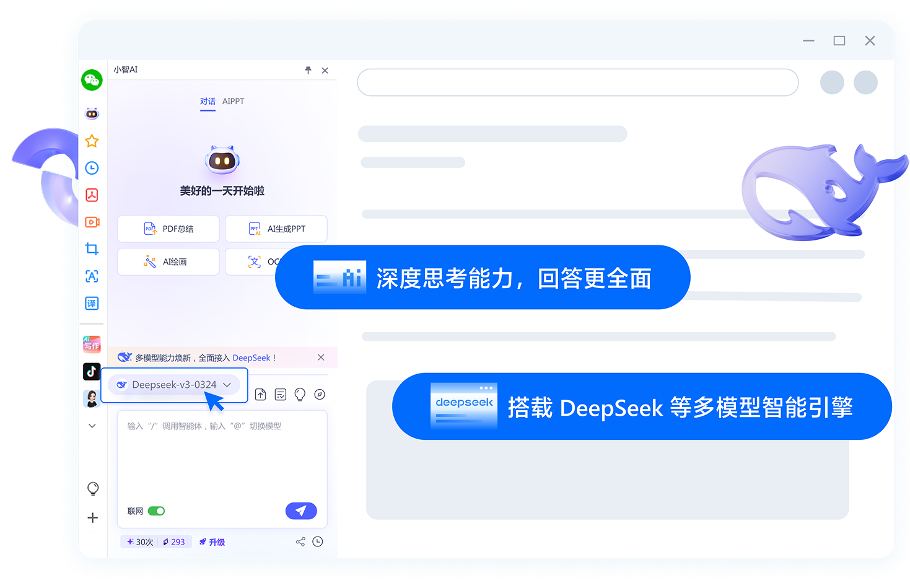
Task: Pin the 小智AI panel
Action: (x=308, y=70)
